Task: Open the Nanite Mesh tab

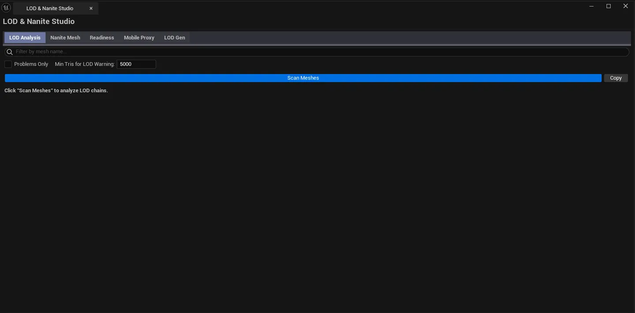Action: point(65,37)
